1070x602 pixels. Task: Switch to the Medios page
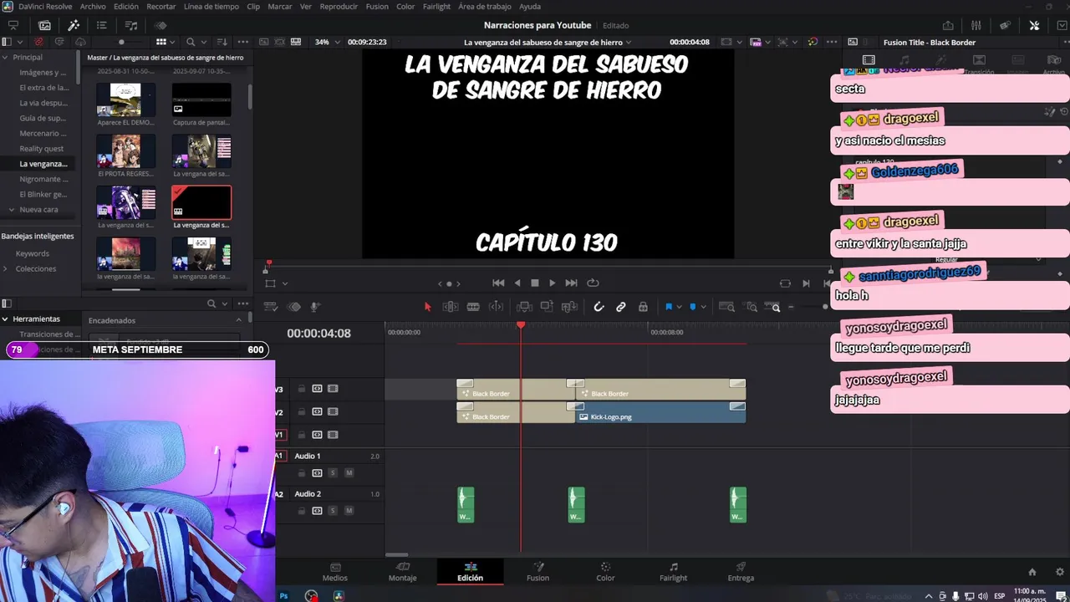point(335,572)
